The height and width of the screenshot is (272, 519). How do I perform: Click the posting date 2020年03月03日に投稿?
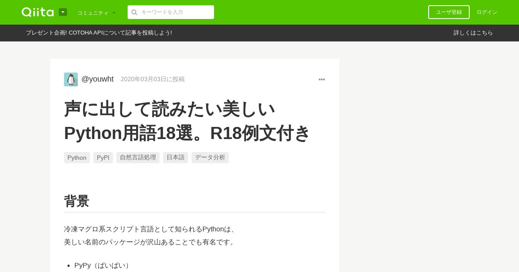[153, 79]
